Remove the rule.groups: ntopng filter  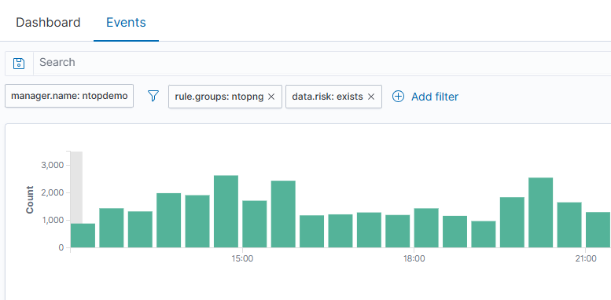[271, 97]
